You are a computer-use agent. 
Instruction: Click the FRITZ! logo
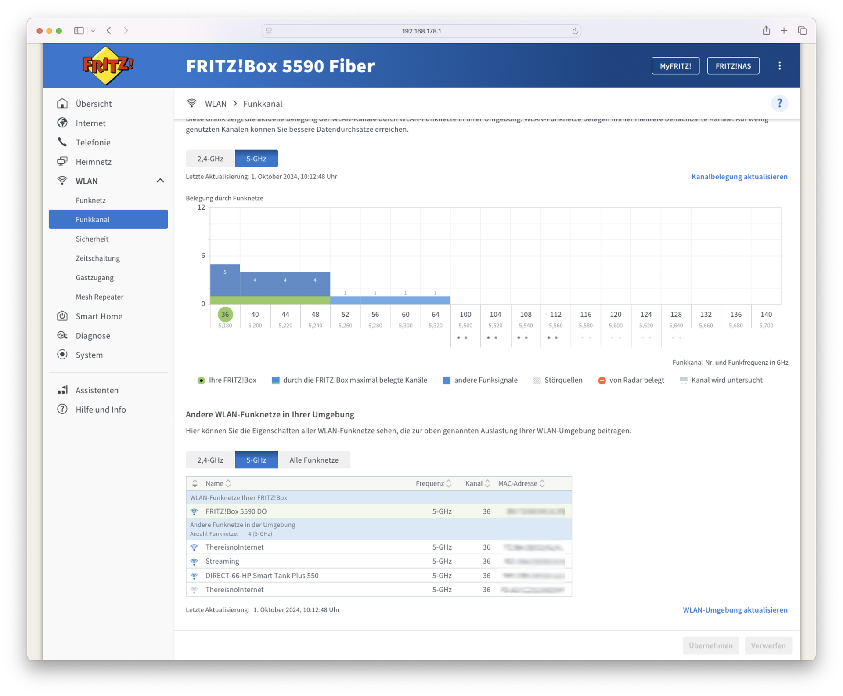108,65
